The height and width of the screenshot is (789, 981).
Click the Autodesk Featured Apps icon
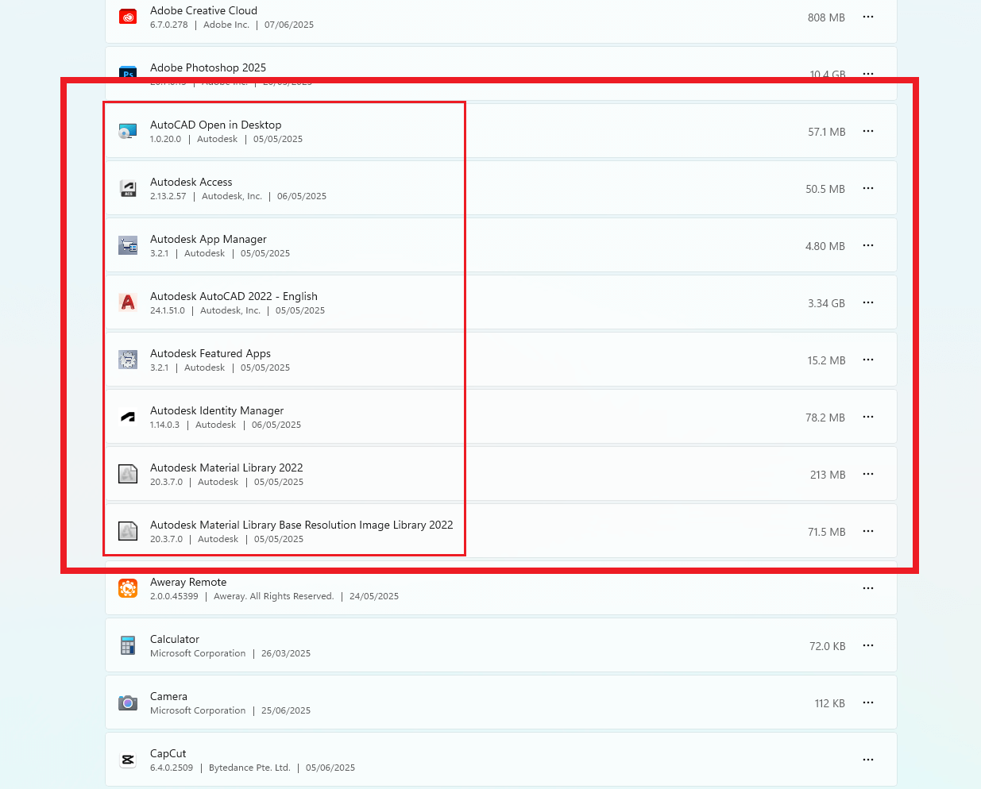pos(128,360)
